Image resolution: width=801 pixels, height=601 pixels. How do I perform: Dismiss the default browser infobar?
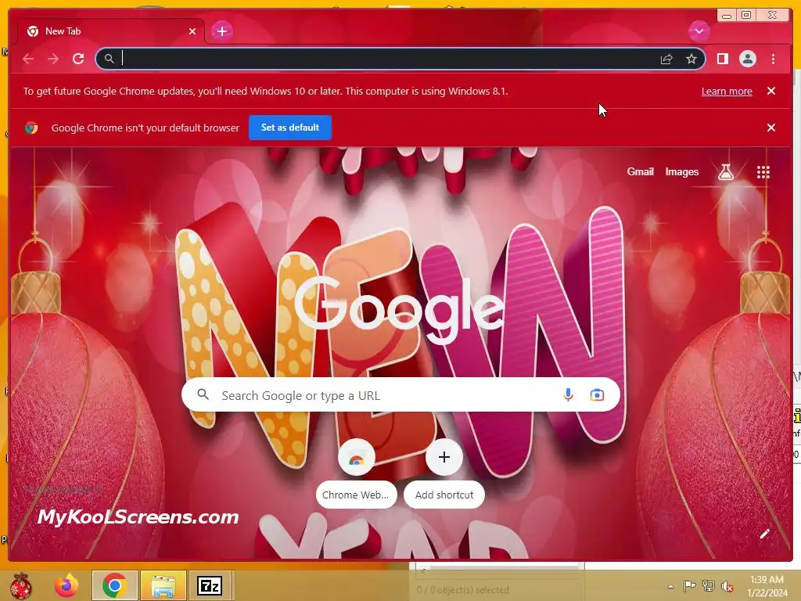771,128
